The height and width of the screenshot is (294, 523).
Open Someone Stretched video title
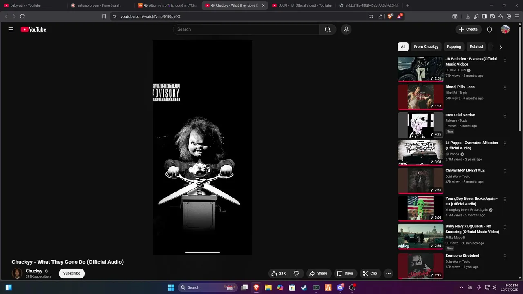pyautogui.click(x=463, y=256)
